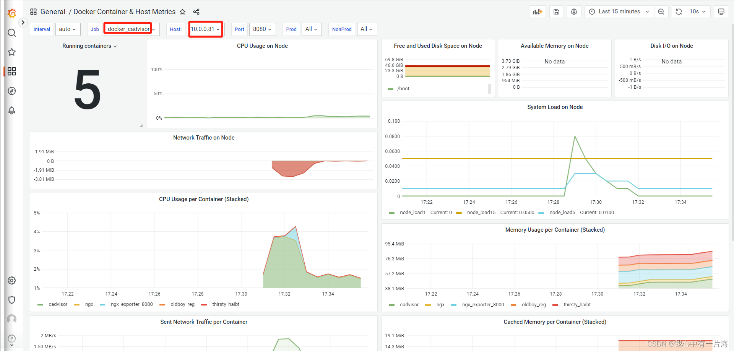Refresh the dashboard now
This screenshot has width=734, height=351.
click(679, 12)
